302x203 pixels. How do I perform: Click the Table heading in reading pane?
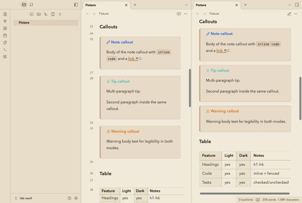click(205, 141)
